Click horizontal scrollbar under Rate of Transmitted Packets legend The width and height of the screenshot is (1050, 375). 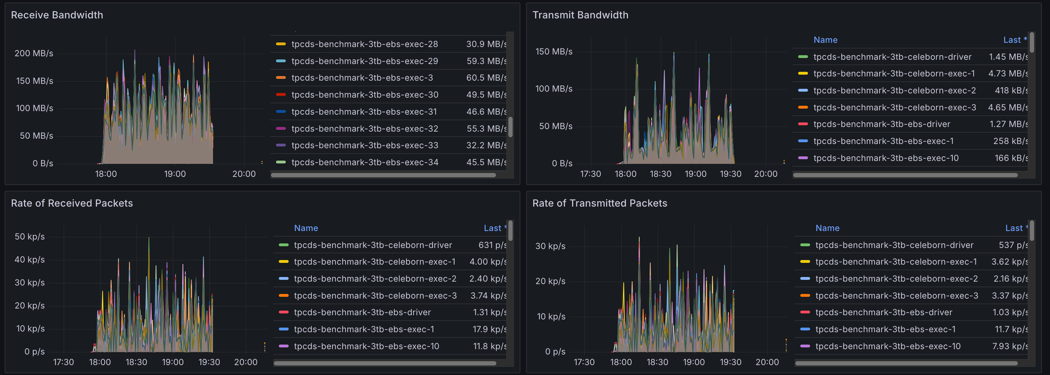coord(906,363)
